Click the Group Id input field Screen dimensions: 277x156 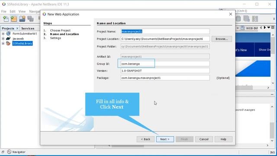(x=165, y=64)
